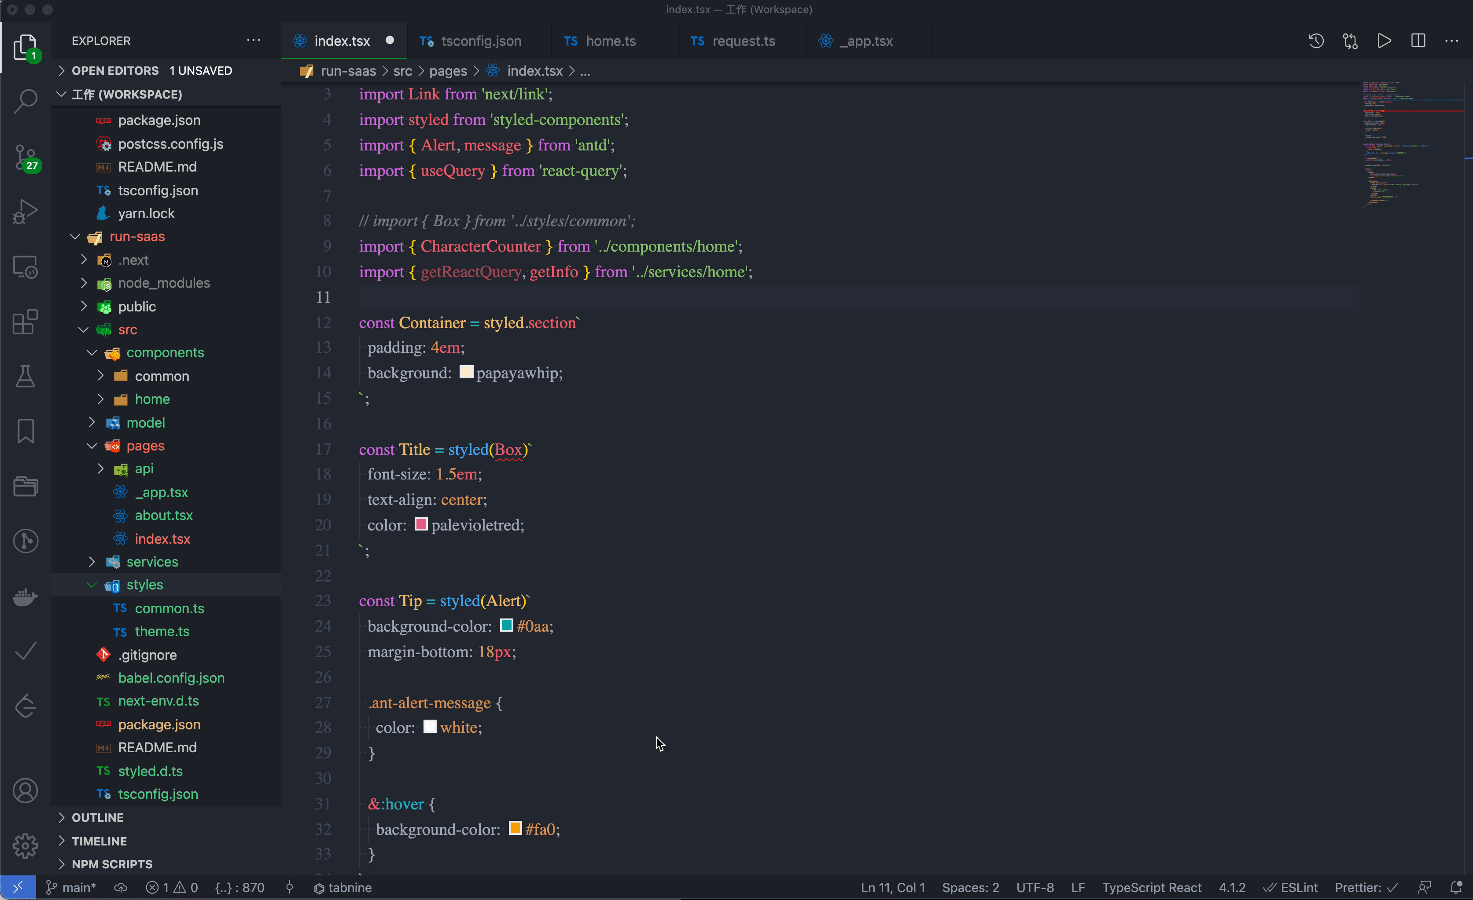Open the Manage gear icon
The height and width of the screenshot is (900, 1473).
coord(25,845)
